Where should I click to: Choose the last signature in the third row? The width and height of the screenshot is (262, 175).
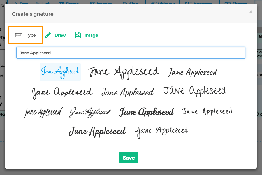point(207,111)
